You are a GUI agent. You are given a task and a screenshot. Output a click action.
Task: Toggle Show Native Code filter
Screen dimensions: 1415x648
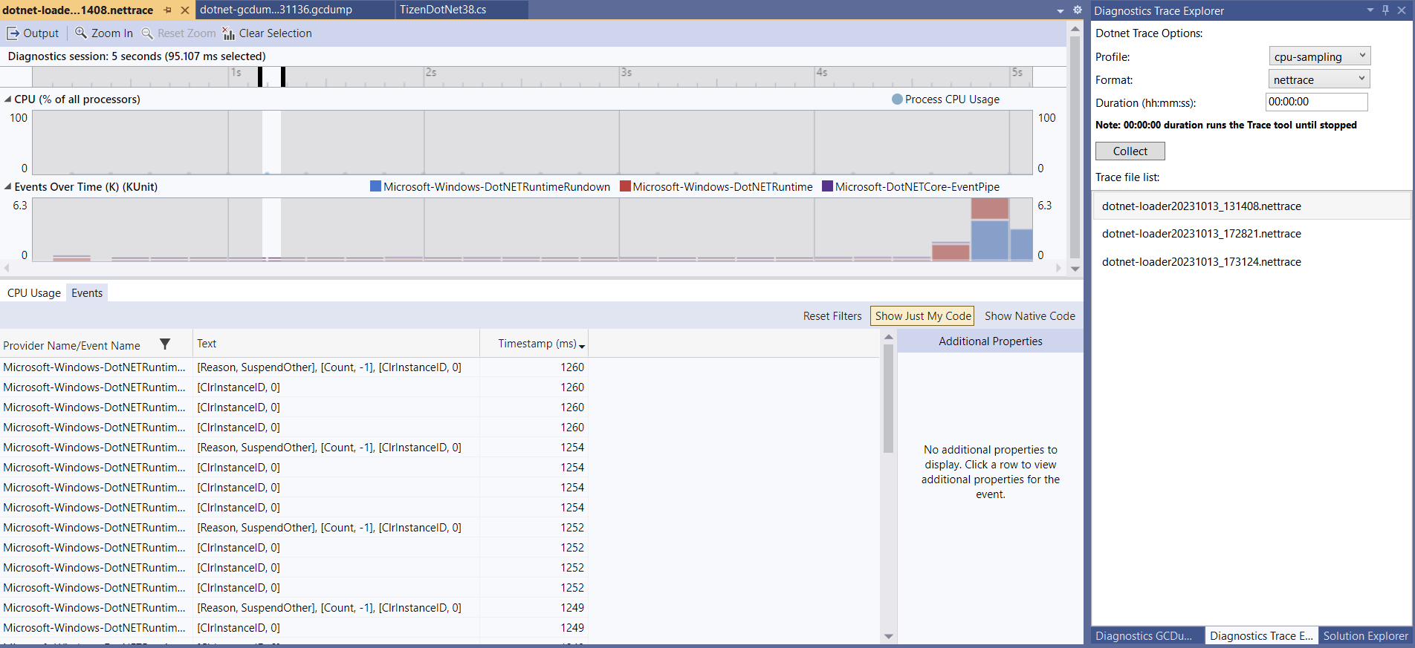click(x=1029, y=316)
